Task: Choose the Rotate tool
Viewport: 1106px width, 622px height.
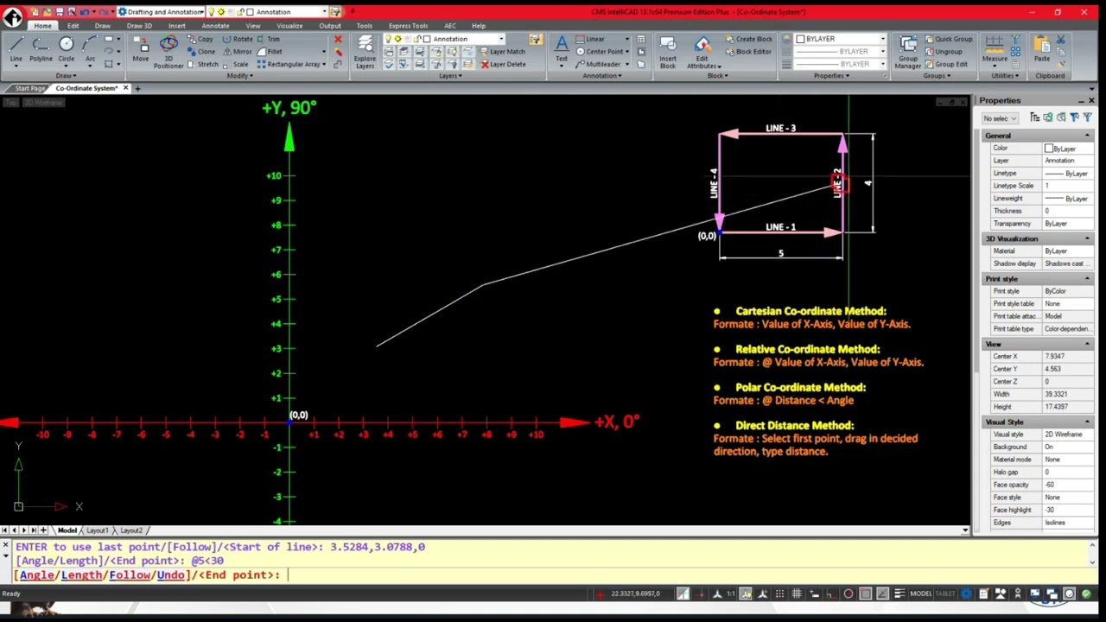Action: 237,39
